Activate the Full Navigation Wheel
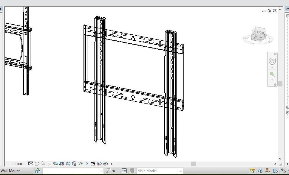289x175 pixels. point(272,61)
